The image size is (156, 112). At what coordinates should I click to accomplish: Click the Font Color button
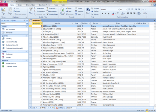[x=113, y=13]
